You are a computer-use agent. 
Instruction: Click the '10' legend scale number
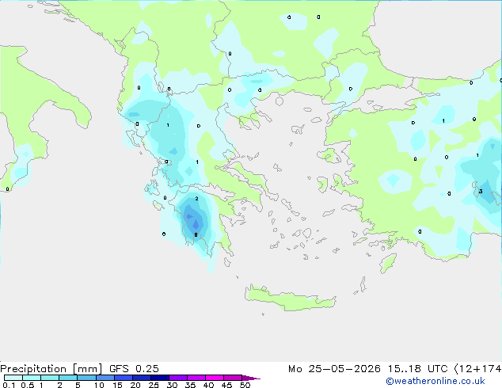[x=99, y=385]
